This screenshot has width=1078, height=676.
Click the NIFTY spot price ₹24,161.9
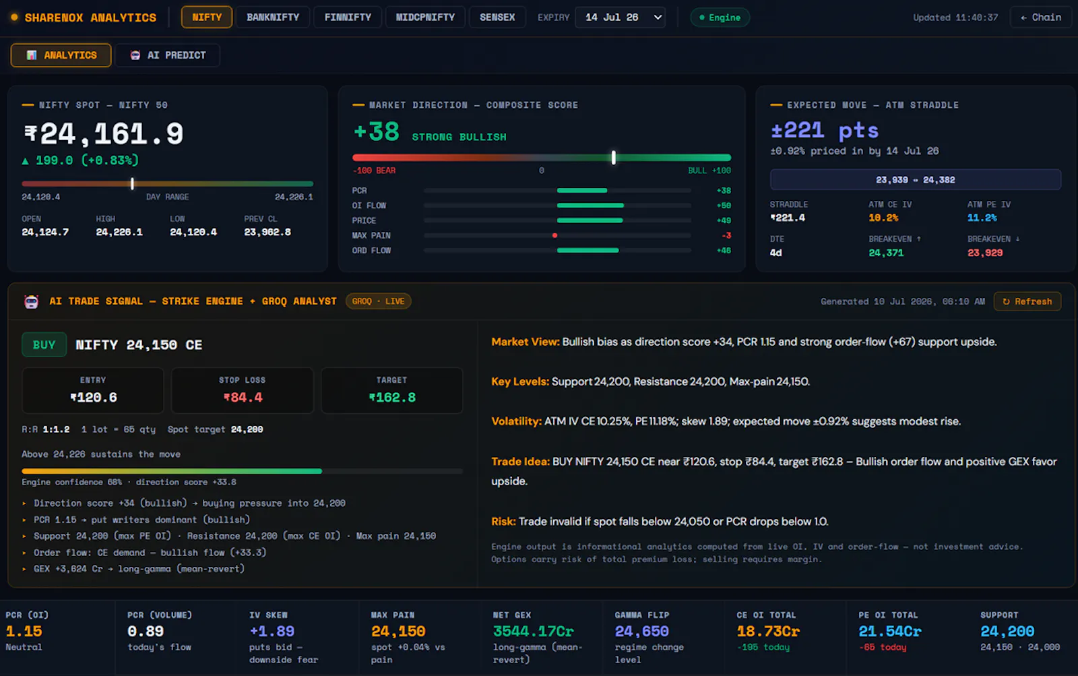tap(104, 134)
